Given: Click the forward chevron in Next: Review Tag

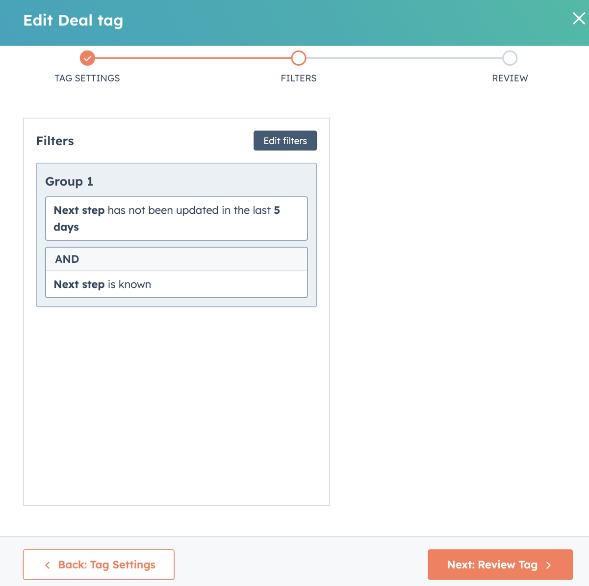Looking at the screenshot, I should click(548, 564).
